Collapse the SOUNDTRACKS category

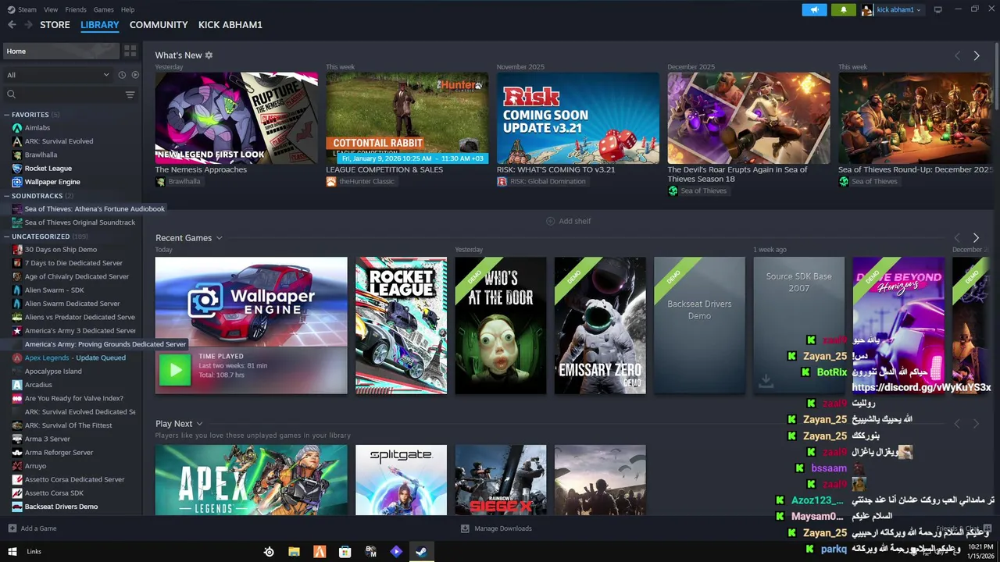pos(7,196)
